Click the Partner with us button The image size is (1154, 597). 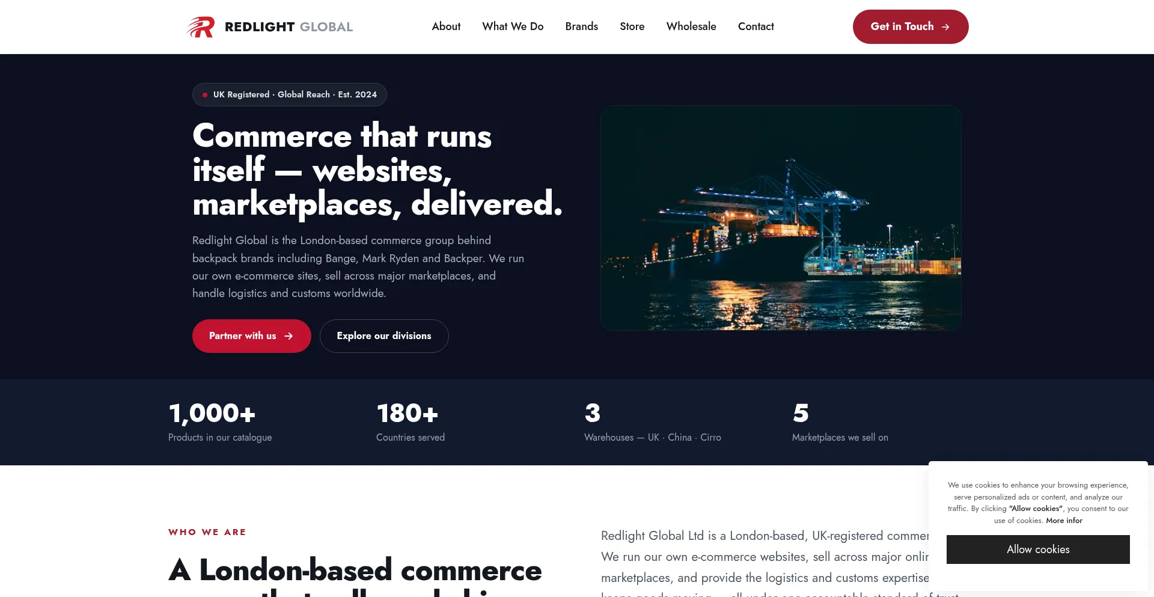tap(251, 336)
